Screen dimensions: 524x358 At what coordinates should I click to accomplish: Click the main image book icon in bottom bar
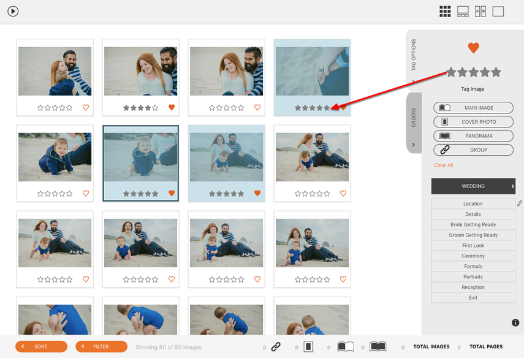pos(346,346)
